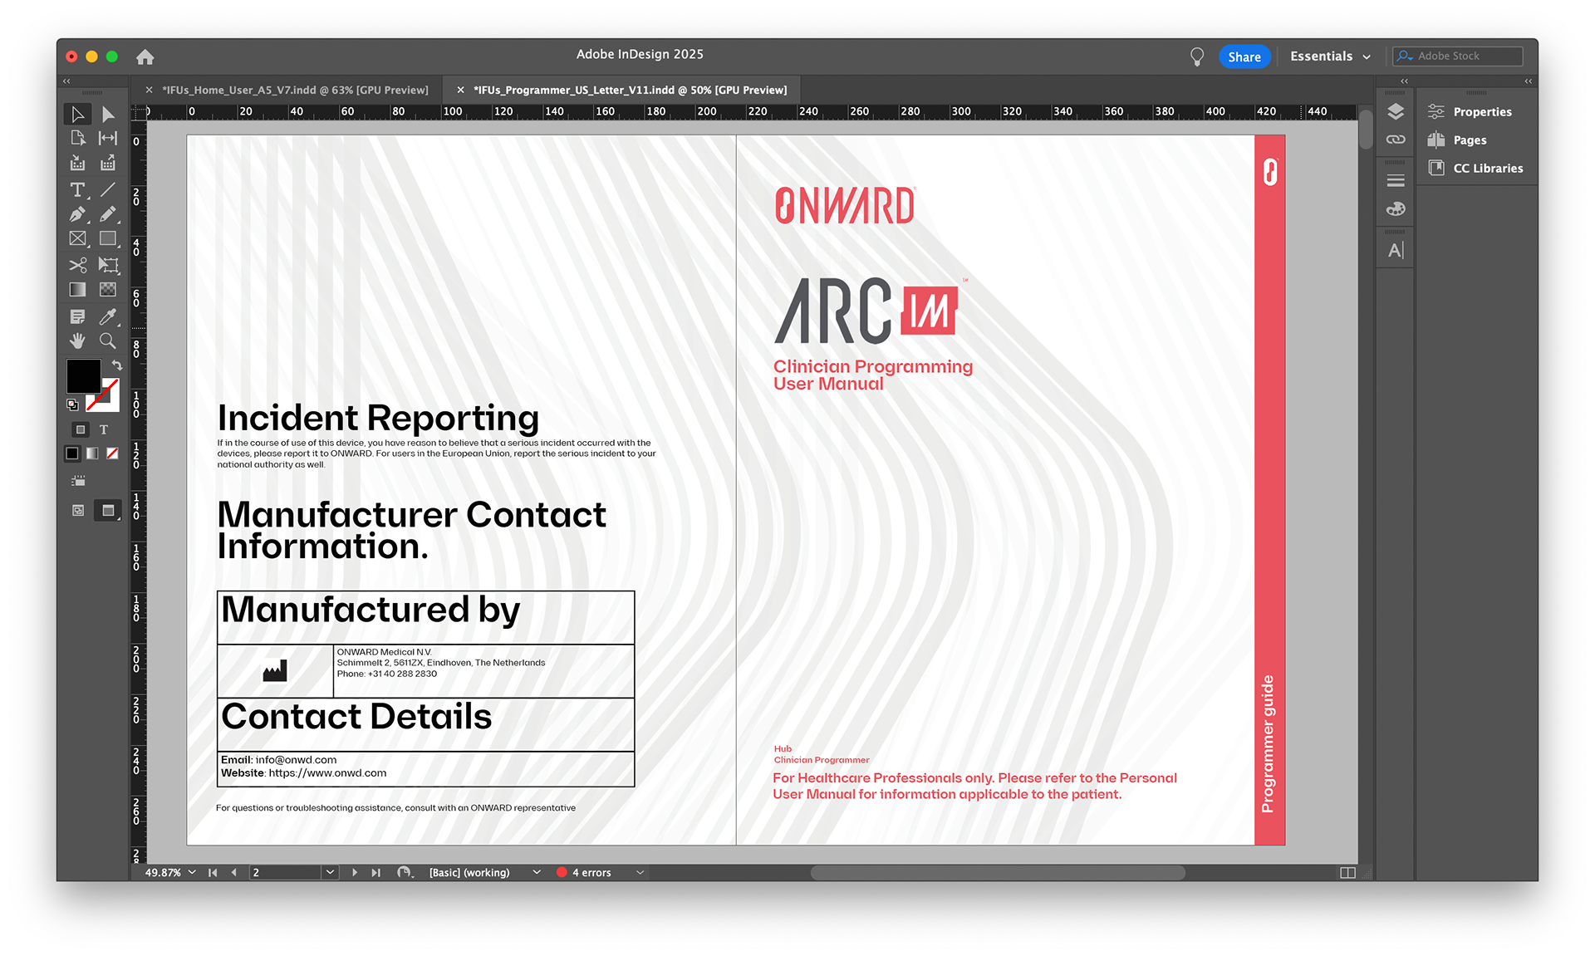Go to last page

(x=375, y=872)
